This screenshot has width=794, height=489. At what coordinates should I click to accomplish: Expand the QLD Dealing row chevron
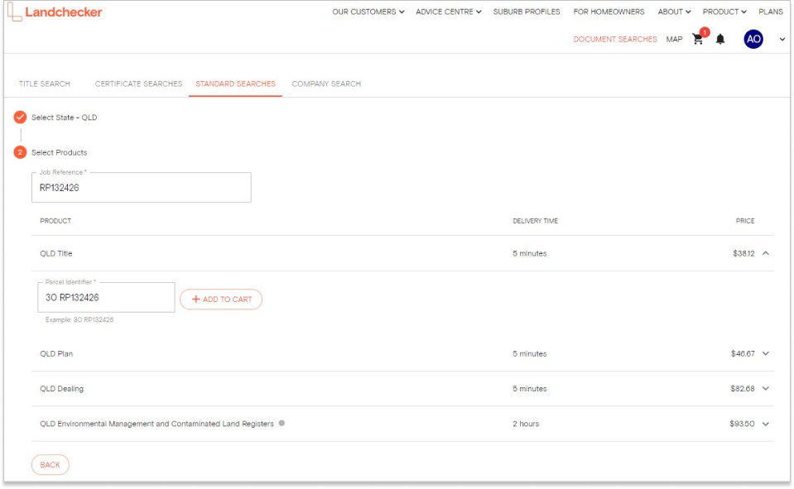[766, 388]
